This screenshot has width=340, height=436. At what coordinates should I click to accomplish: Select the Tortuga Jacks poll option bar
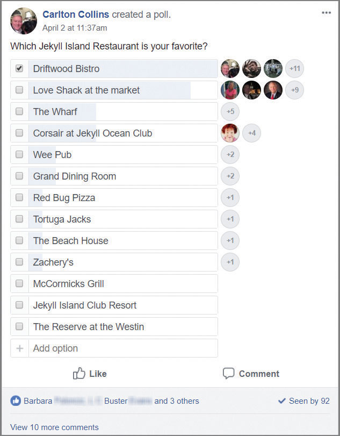click(x=122, y=219)
